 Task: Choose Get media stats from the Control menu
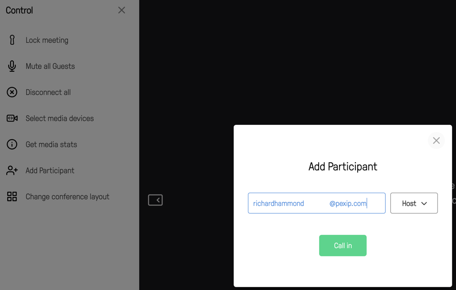(50, 144)
